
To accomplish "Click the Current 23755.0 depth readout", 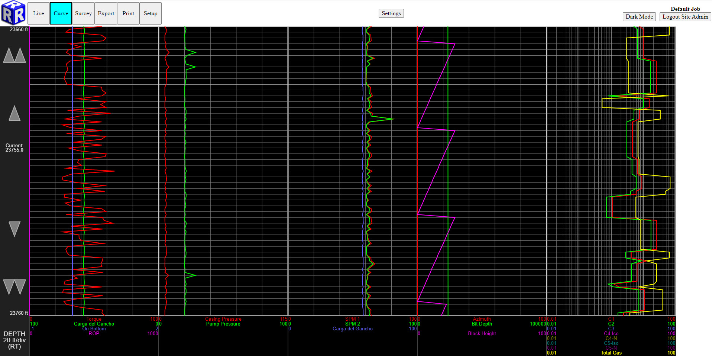I will (14, 148).
